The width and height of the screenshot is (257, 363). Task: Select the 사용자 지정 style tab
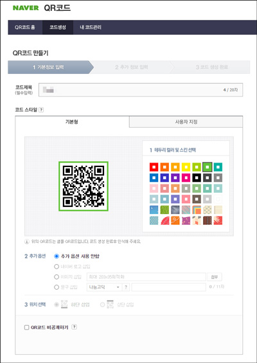pos(186,122)
